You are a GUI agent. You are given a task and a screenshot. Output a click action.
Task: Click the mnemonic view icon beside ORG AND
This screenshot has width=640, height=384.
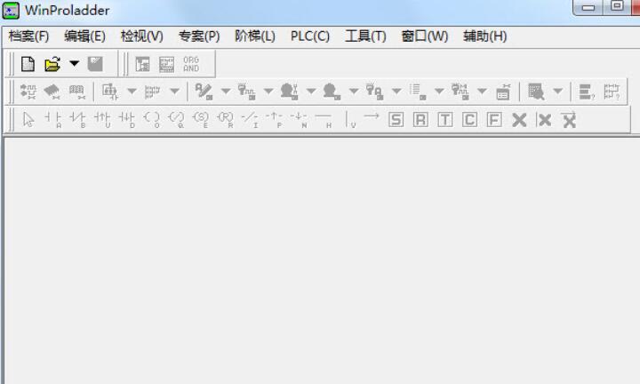166,64
